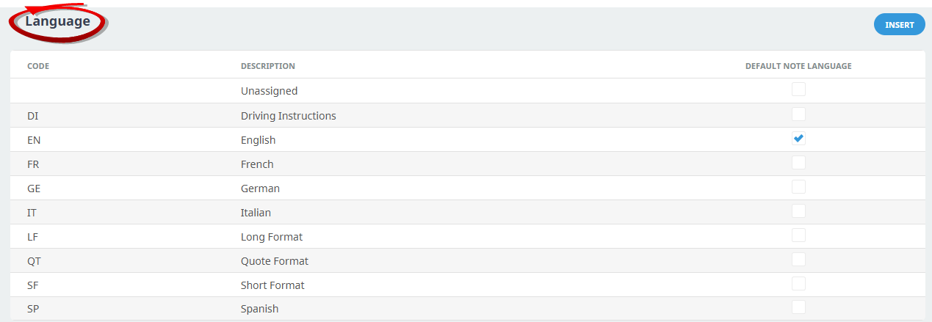Image resolution: width=932 pixels, height=322 pixels.
Task: Sort by the CODE column header
Action: pyautogui.click(x=38, y=66)
